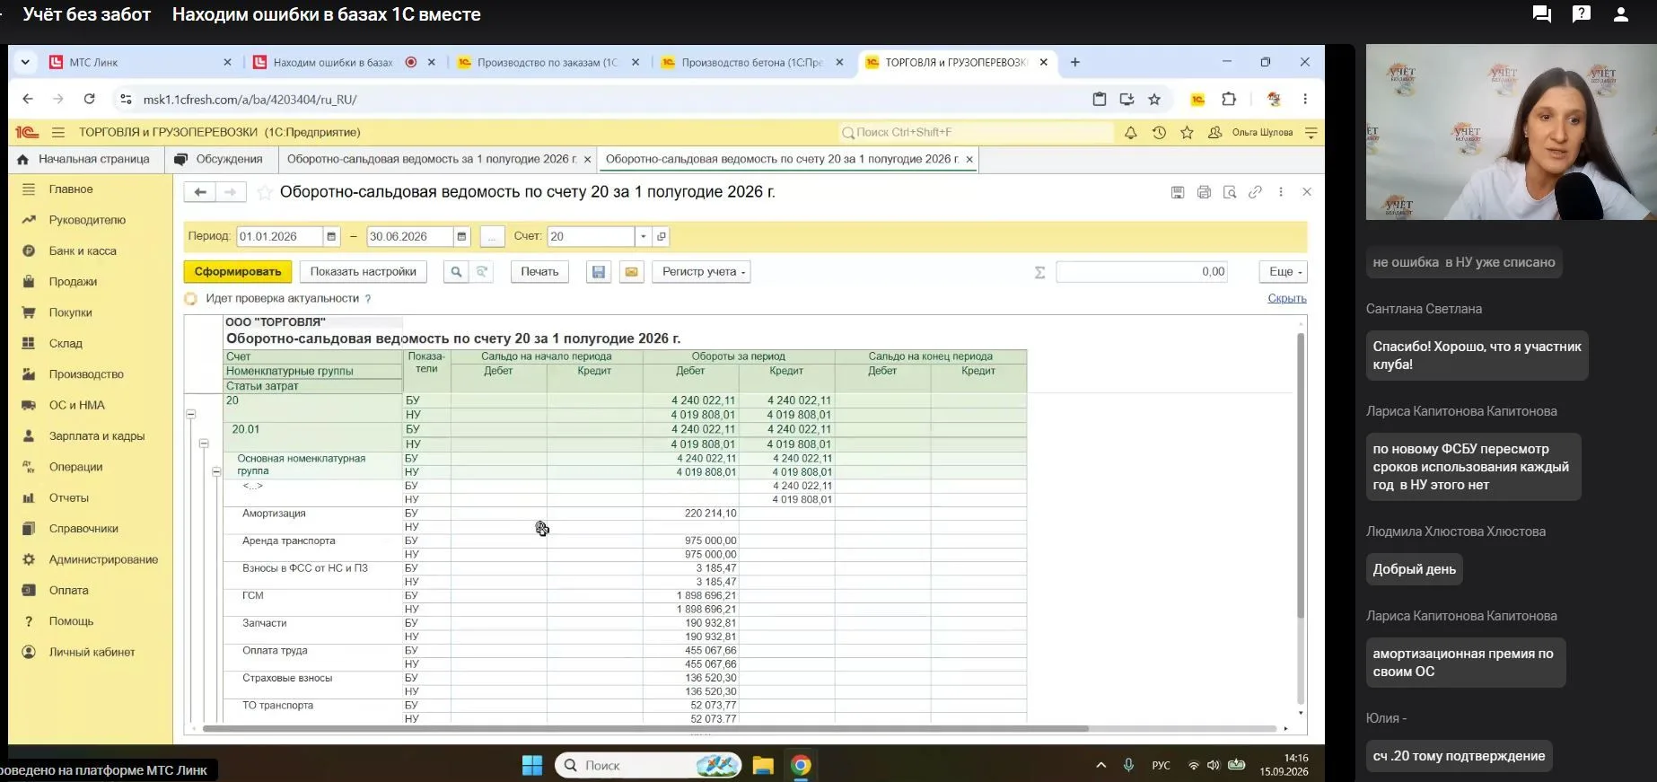The width and height of the screenshot is (1657, 782).
Task: Open the chat panel icon at top
Action: coord(1542,14)
